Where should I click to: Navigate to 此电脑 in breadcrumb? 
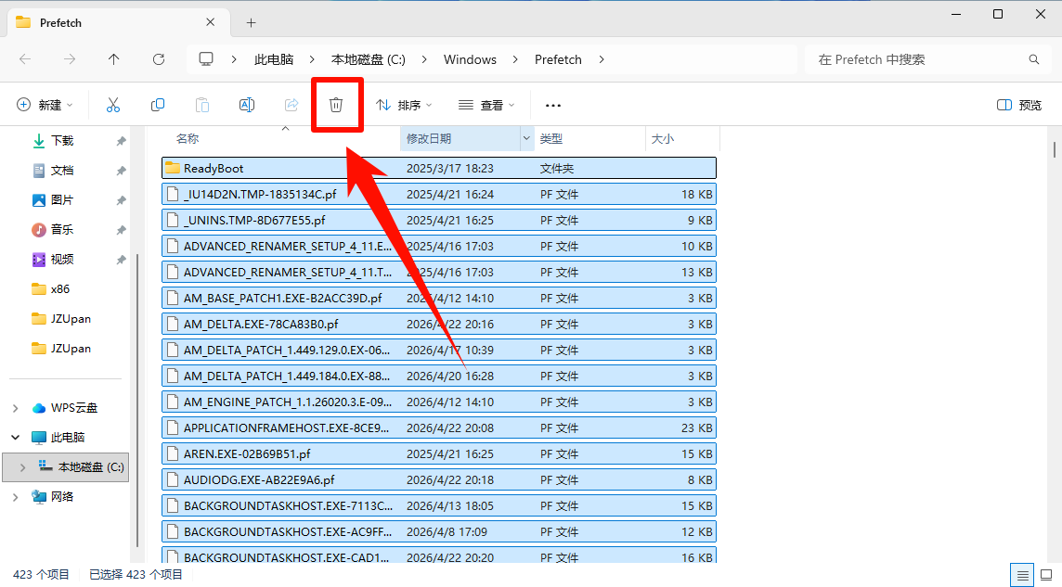(274, 59)
